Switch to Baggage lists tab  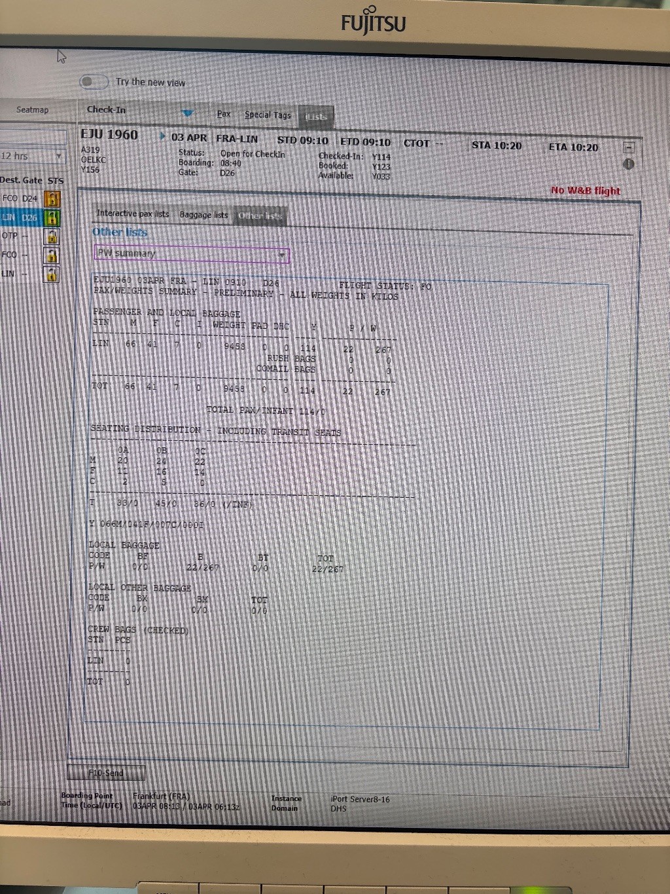(x=203, y=215)
